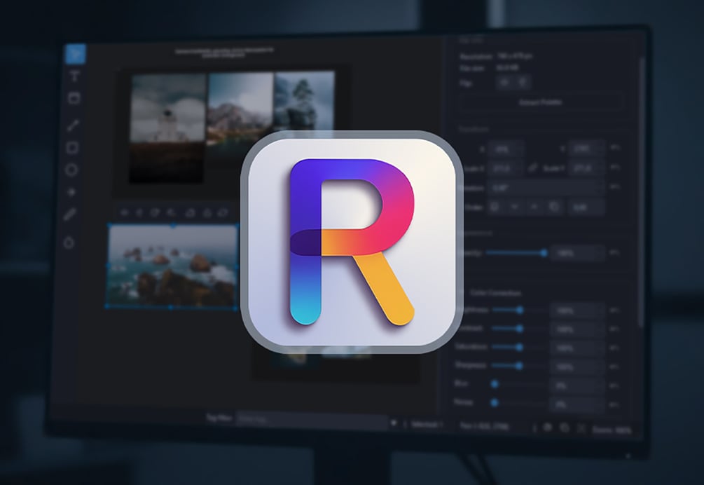Open the dropdown arrow next to the Tag filter field
This screenshot has height=485, width=704.
click(394, 423)
